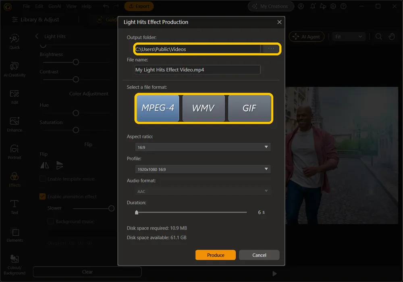The height and width of the screenshot is (282, 403).
Task: Activate the hand pan tool
Action: [391, 37]
